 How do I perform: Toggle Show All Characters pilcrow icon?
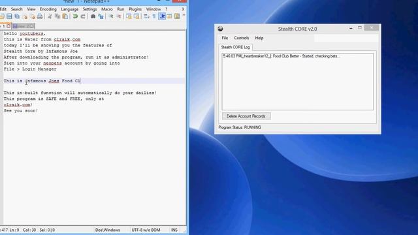click(154, 16)
